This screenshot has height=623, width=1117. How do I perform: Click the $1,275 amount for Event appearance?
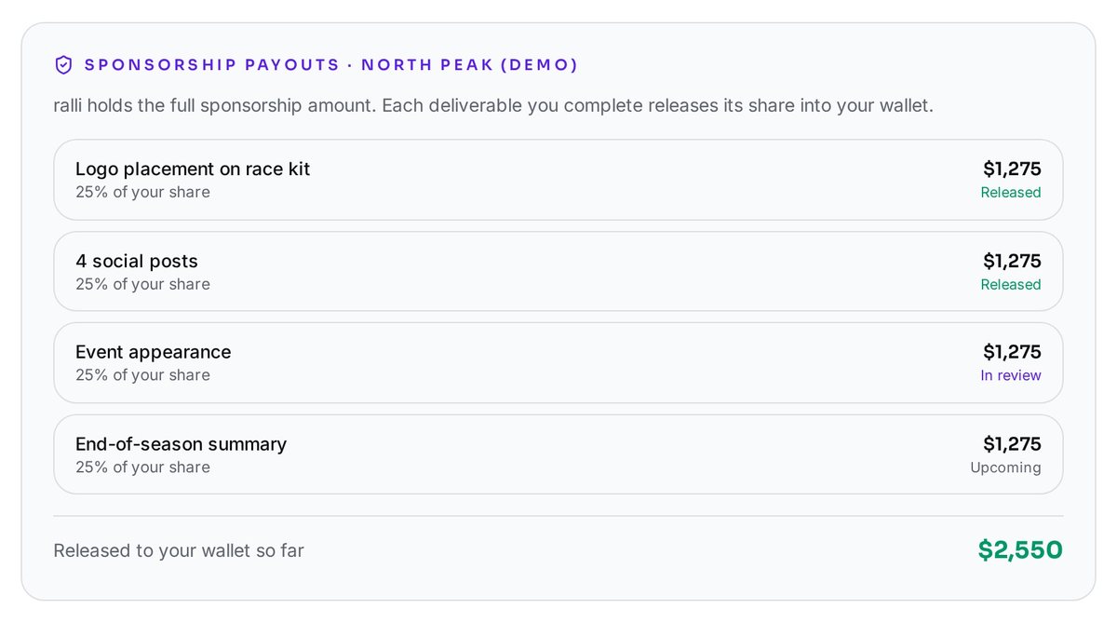coord(1012,352)
